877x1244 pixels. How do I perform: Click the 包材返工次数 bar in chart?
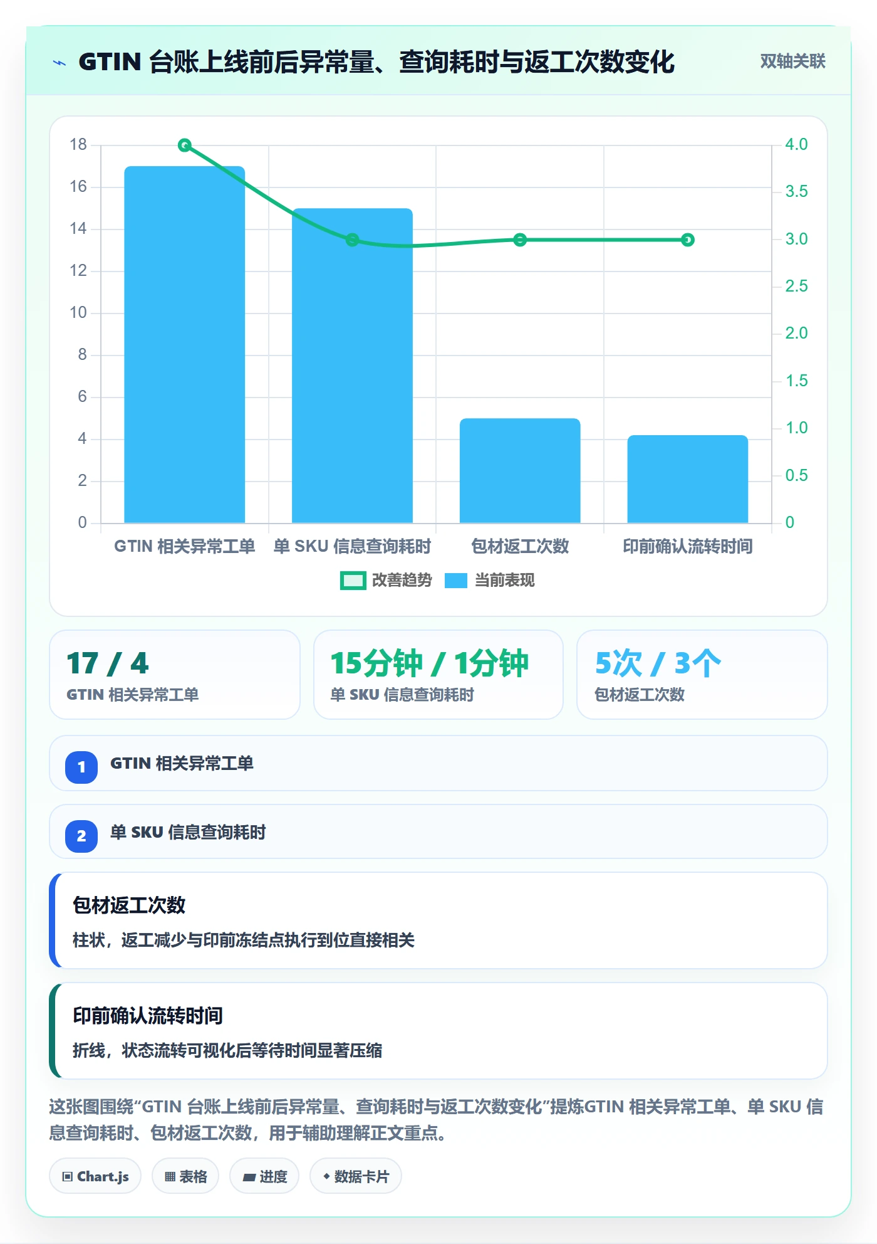pyautogui.click(x=520, y=470)
